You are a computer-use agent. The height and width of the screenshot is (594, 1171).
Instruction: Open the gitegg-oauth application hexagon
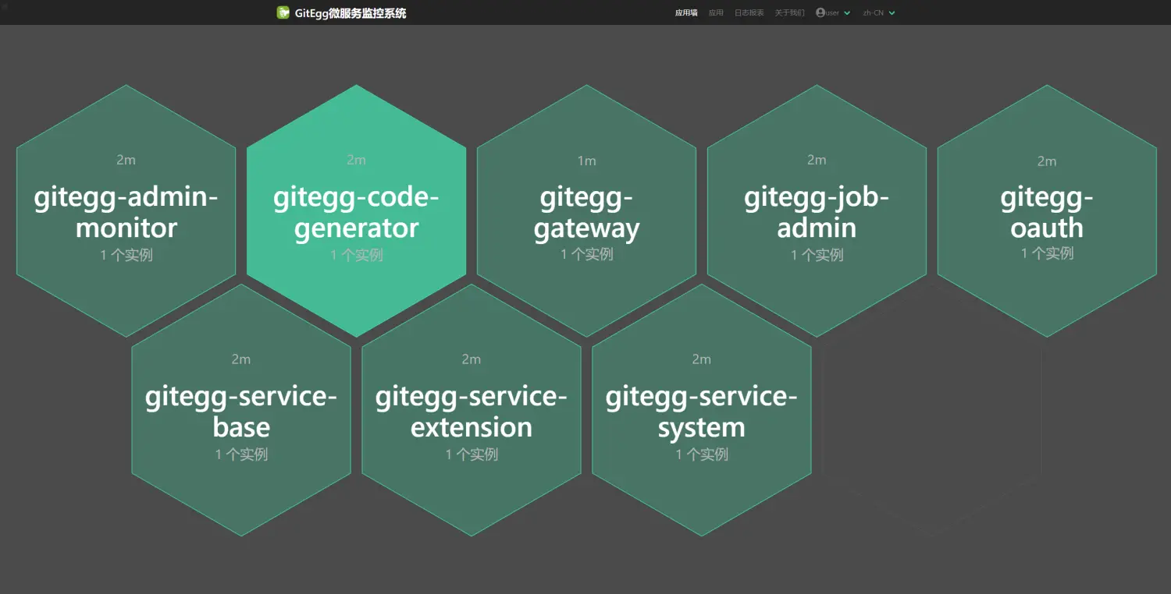tap(1047, 210)
